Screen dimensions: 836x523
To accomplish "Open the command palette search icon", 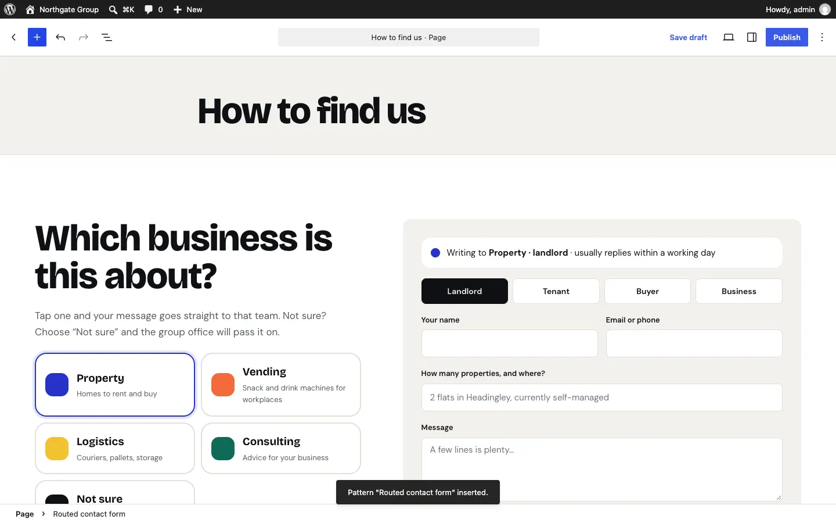I will [113, 9].
